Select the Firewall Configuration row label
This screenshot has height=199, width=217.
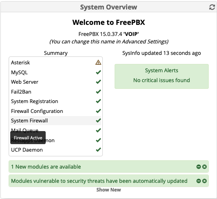coord(37,111)
